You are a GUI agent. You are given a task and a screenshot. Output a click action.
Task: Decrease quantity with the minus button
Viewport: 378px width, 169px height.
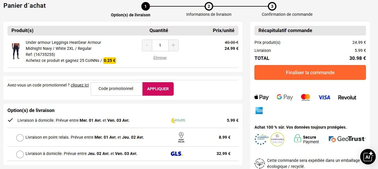coord(147,45)
